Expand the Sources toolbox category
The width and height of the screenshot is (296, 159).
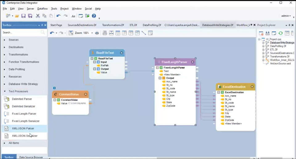point(5,40)
